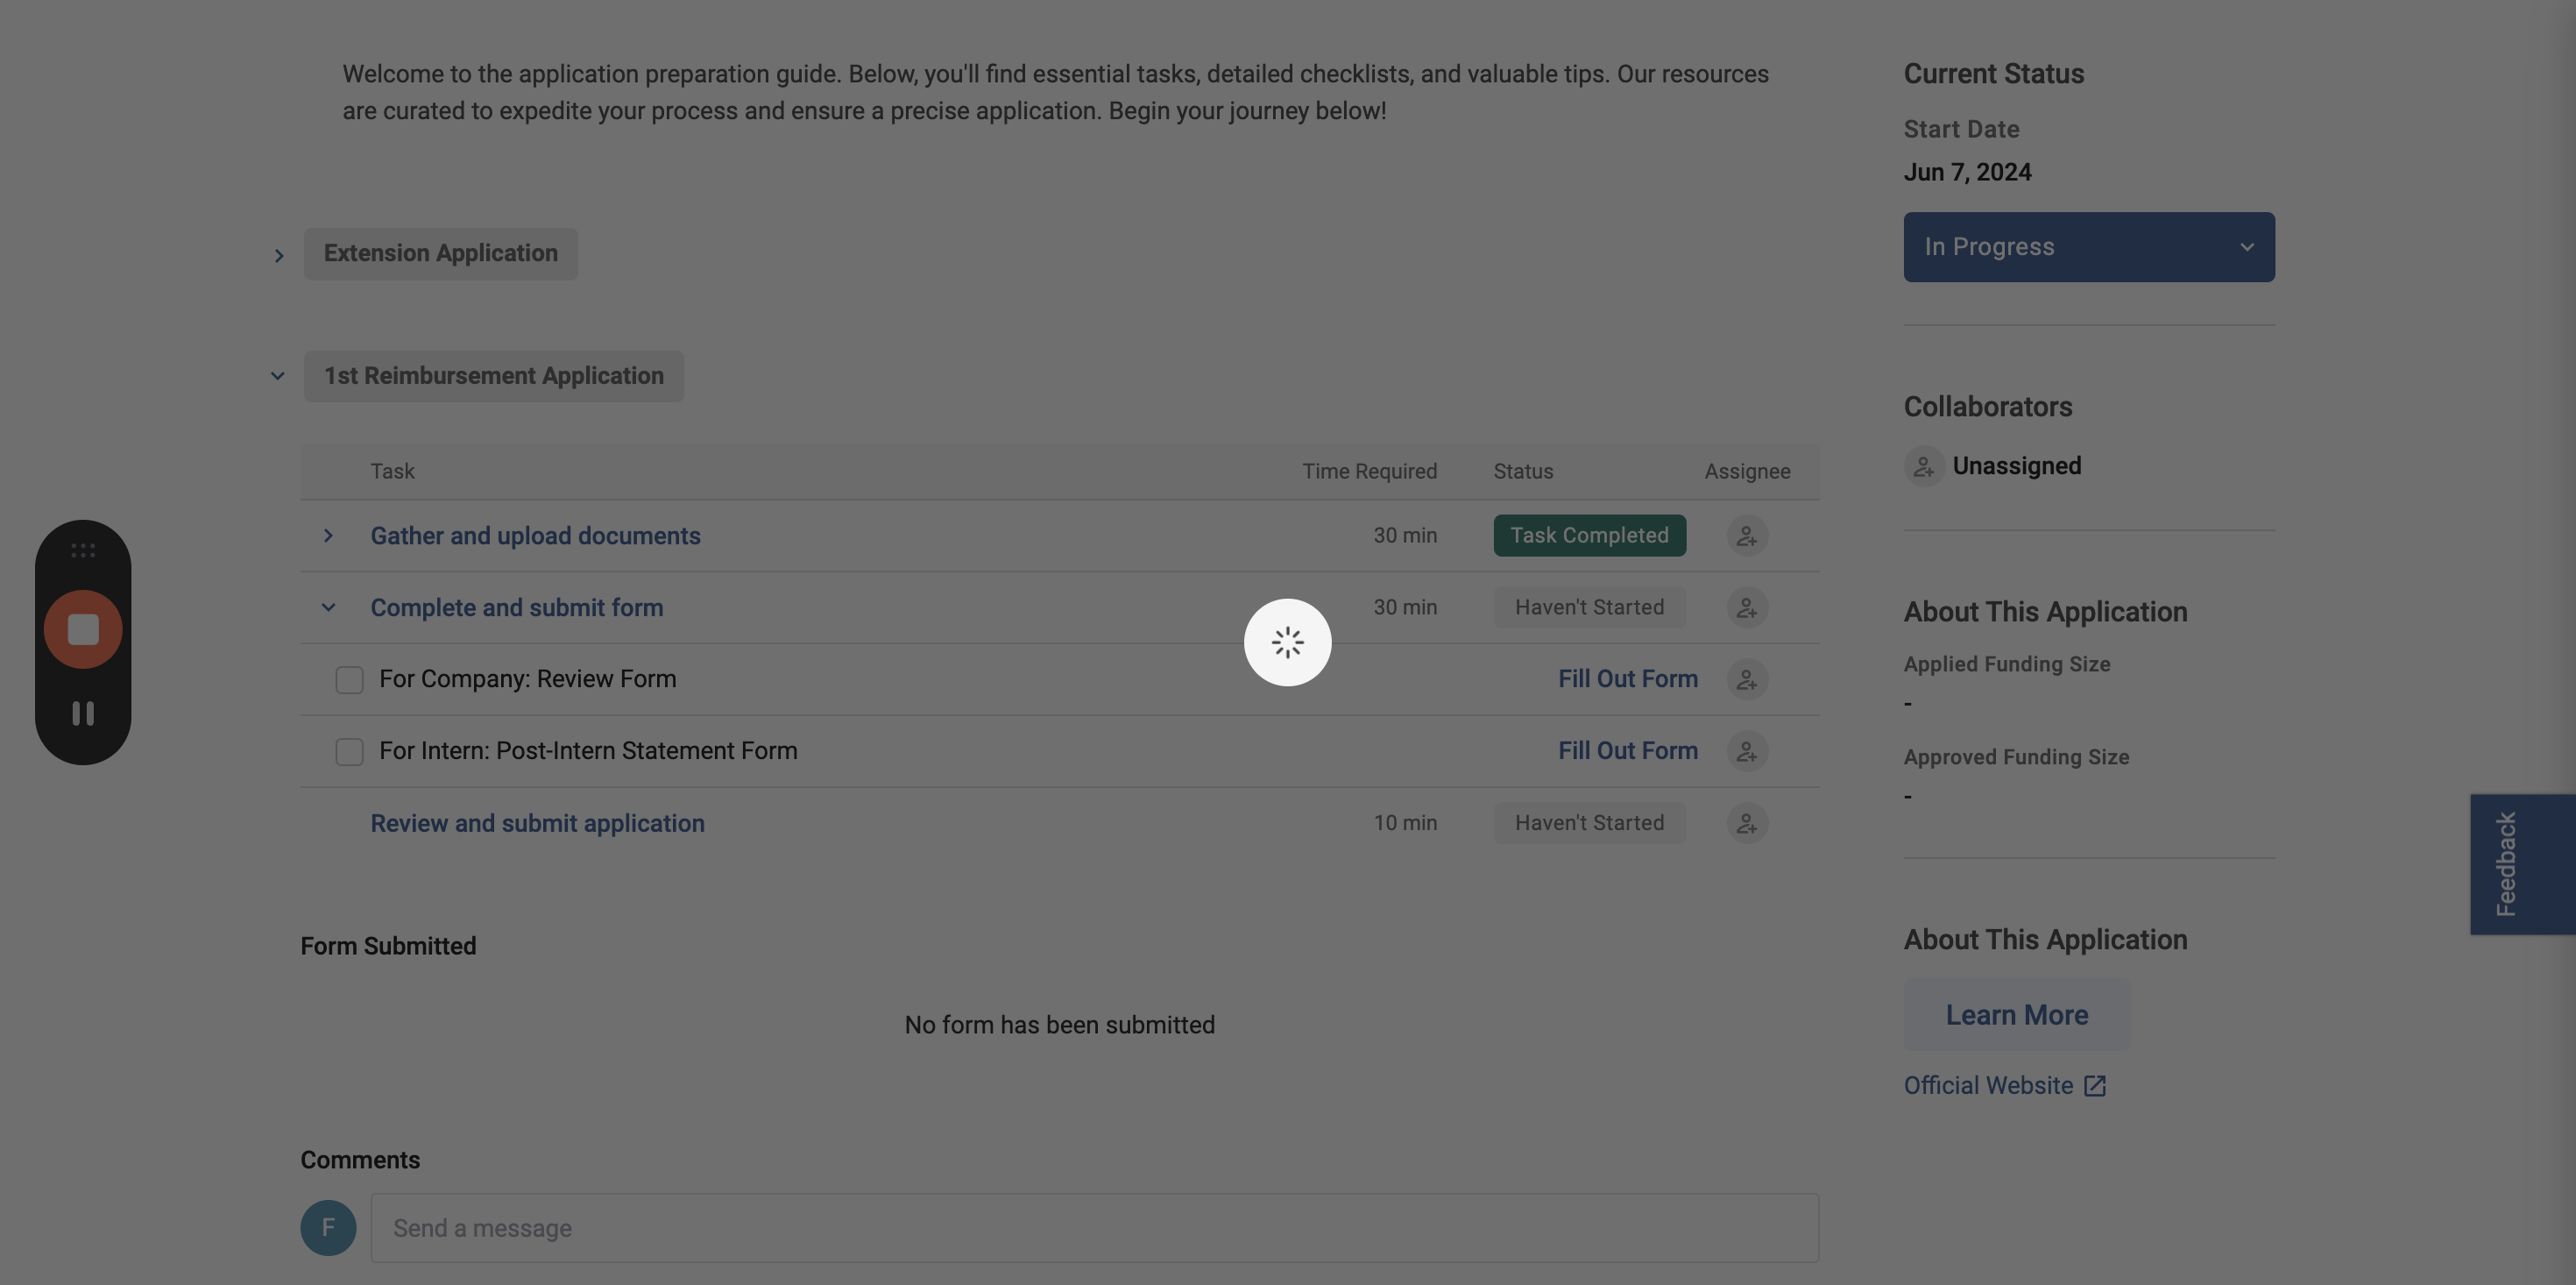Stop the screen recording

pos(83,629)
